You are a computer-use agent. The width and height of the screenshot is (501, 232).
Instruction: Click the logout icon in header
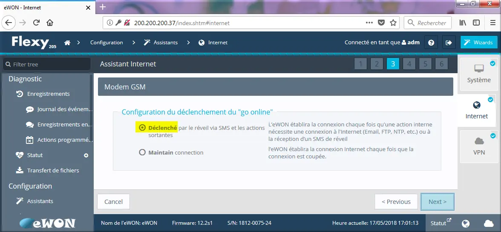point(448,43)
